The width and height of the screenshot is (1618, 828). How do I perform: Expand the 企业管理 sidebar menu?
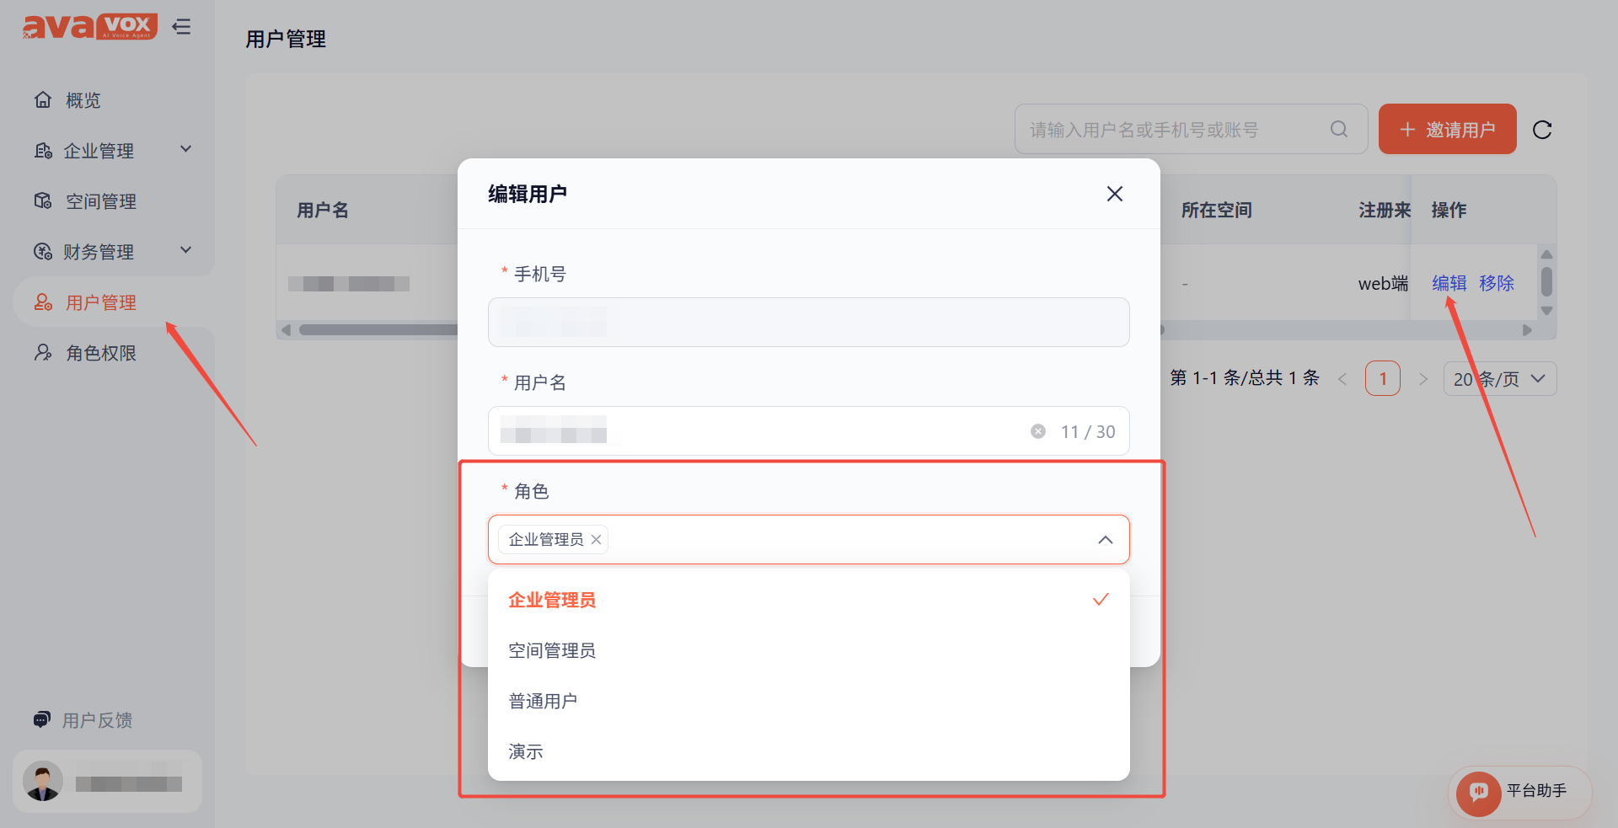pyautogui.click(x=114, y=151)
